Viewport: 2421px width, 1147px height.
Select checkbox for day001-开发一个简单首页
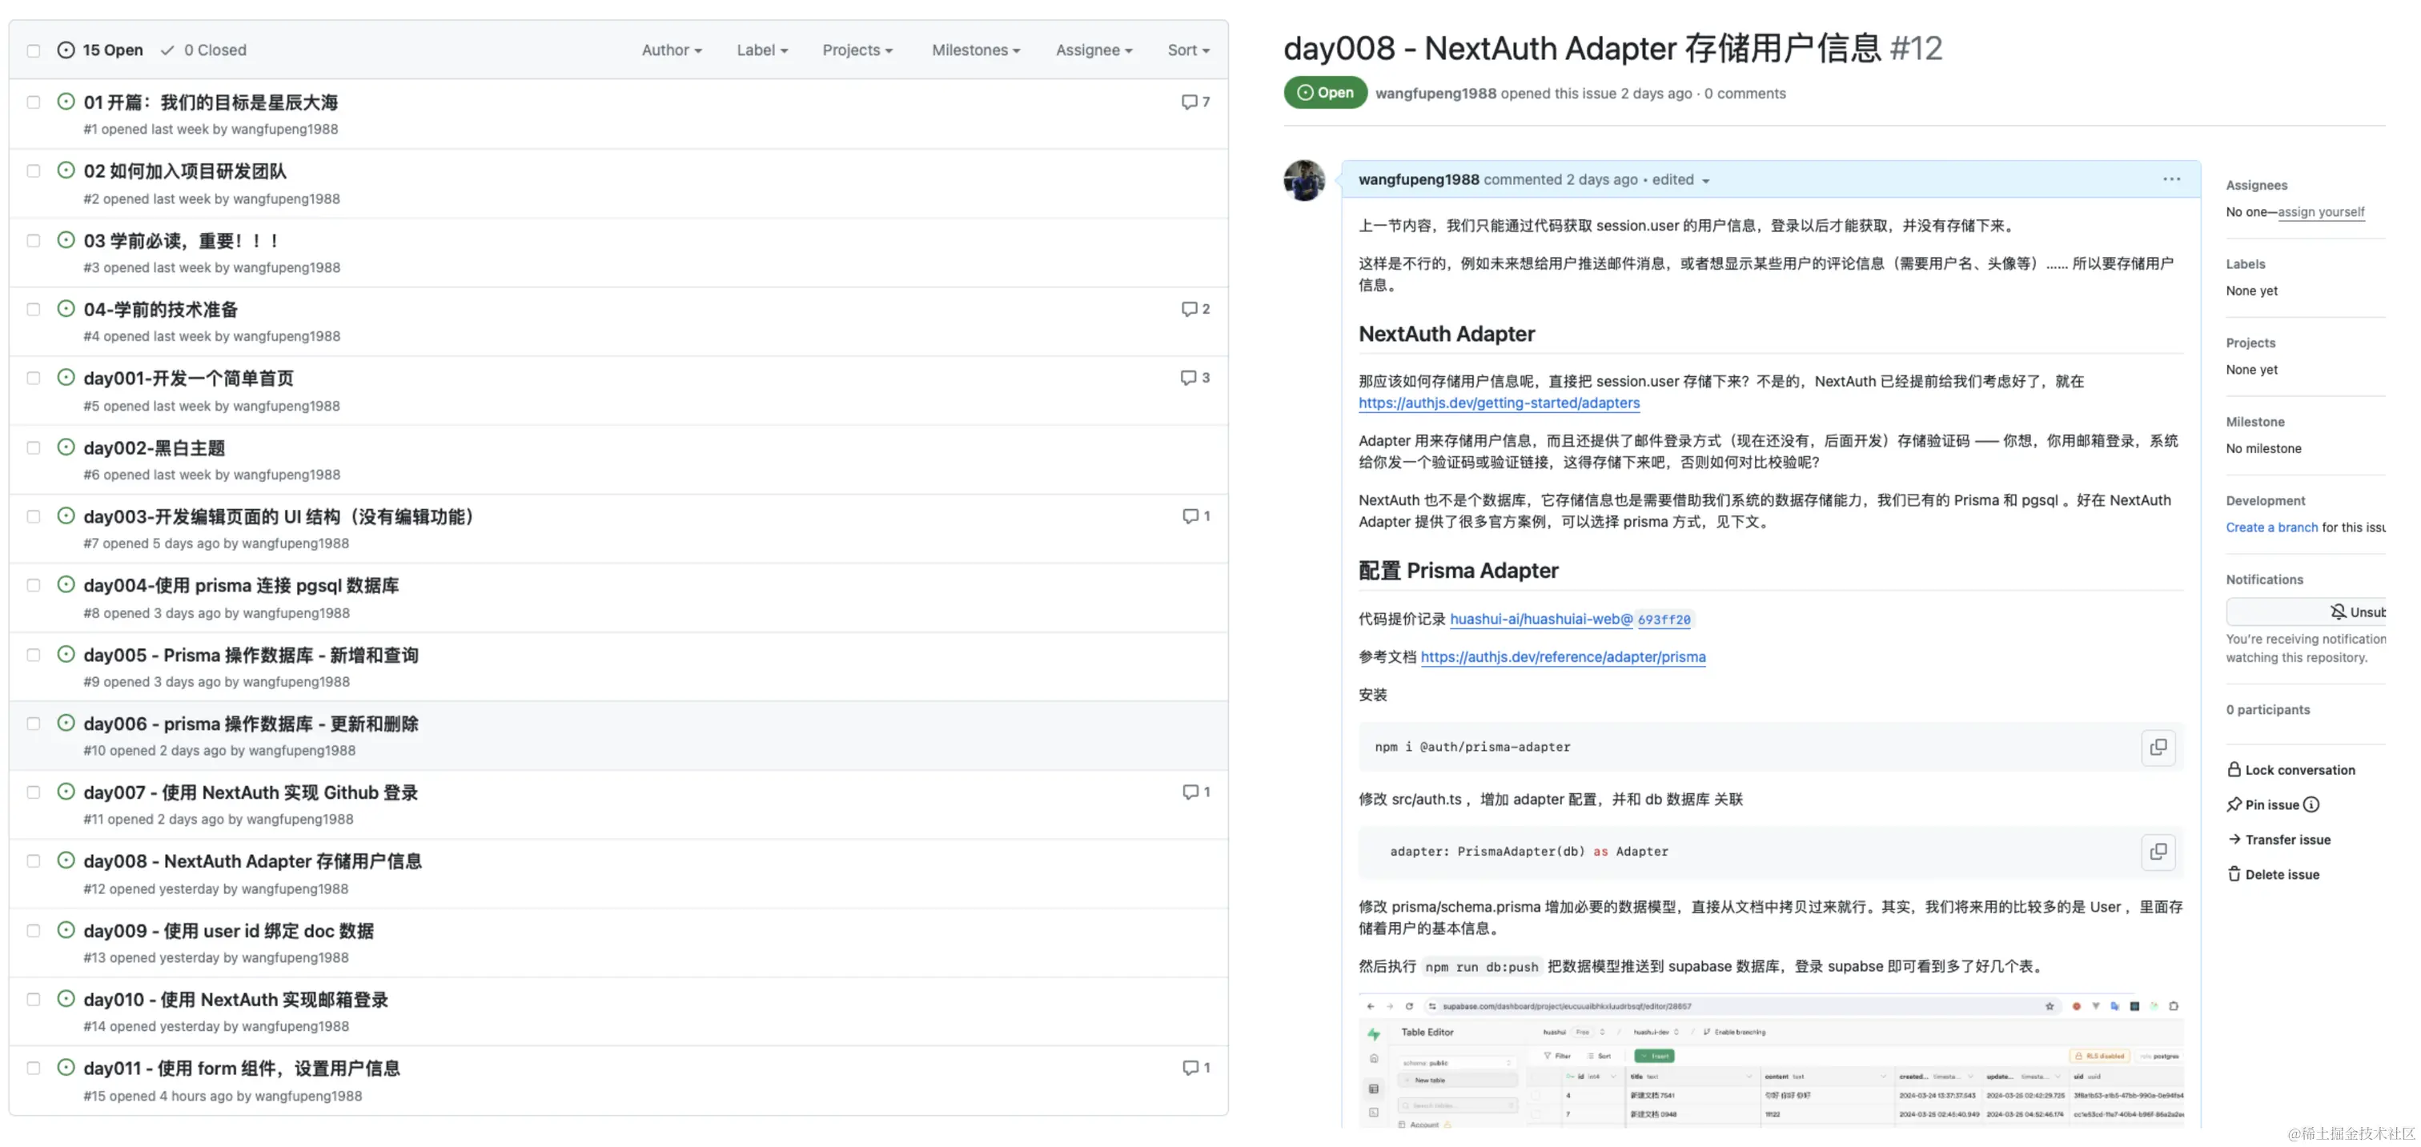coord(34,379)
